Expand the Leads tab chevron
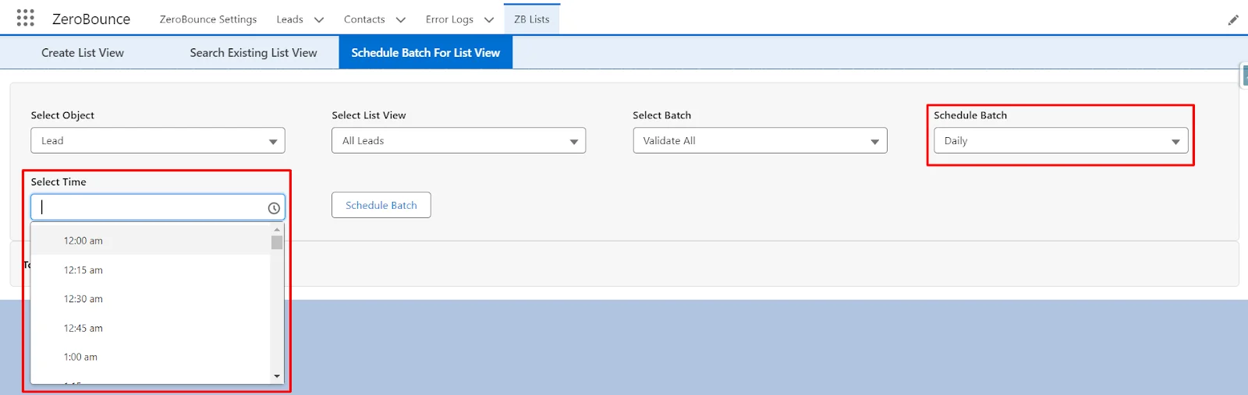This screenshot has height=395, width=1248. [318, 20]
